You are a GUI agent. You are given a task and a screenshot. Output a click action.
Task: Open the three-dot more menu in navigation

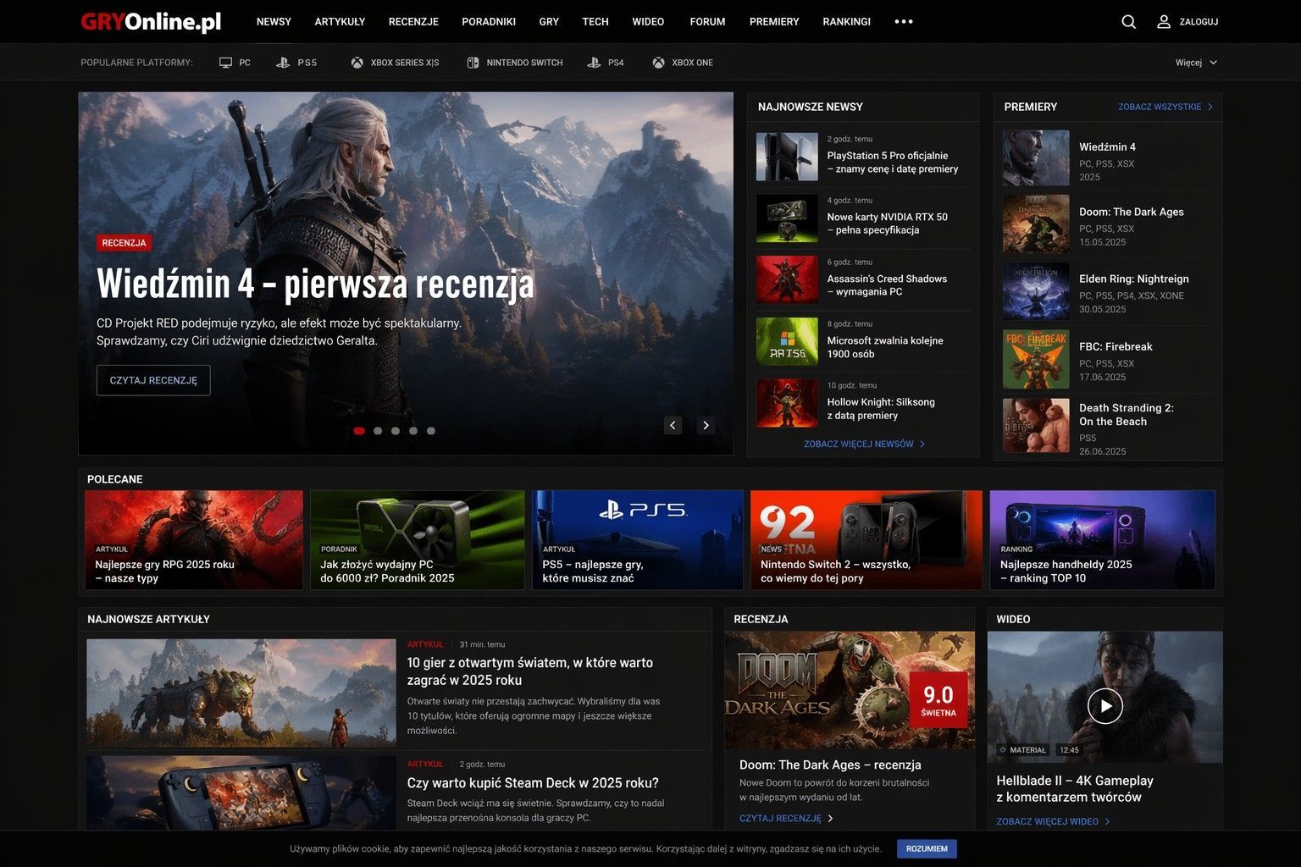click(x=904, y=22)
